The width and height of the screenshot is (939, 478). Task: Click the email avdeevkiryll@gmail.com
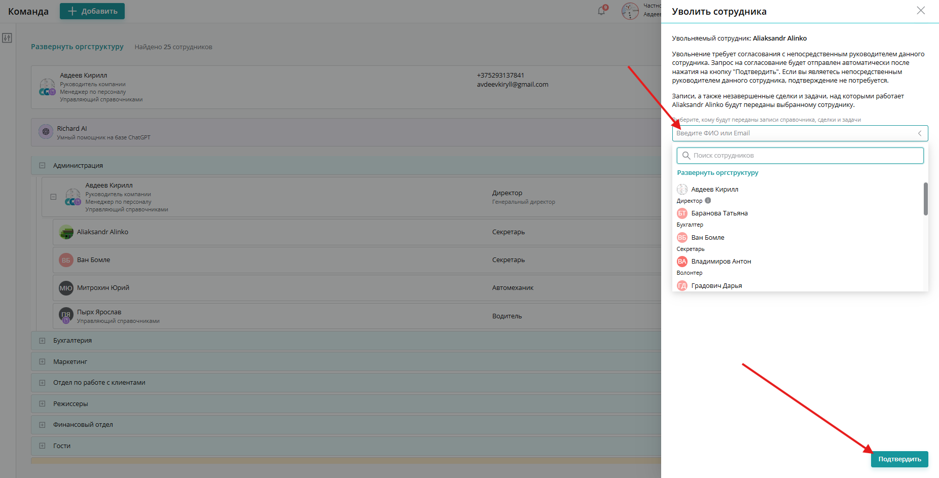(513, 85)
